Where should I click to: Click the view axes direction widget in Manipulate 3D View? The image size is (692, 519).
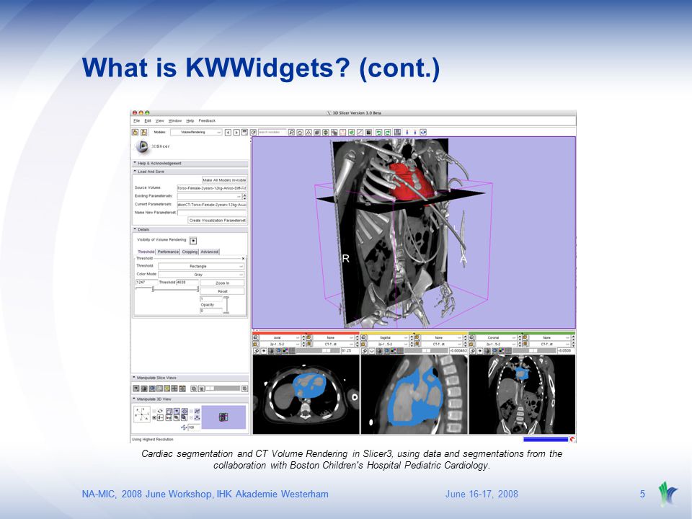(142, 414)
